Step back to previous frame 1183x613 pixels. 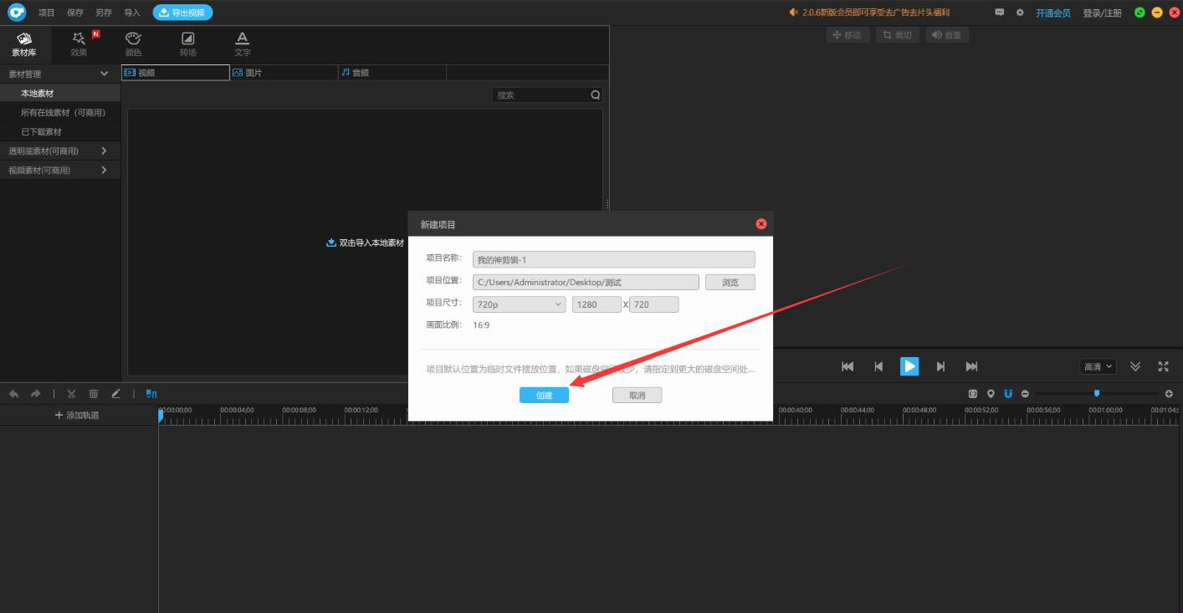coord(878,366)
